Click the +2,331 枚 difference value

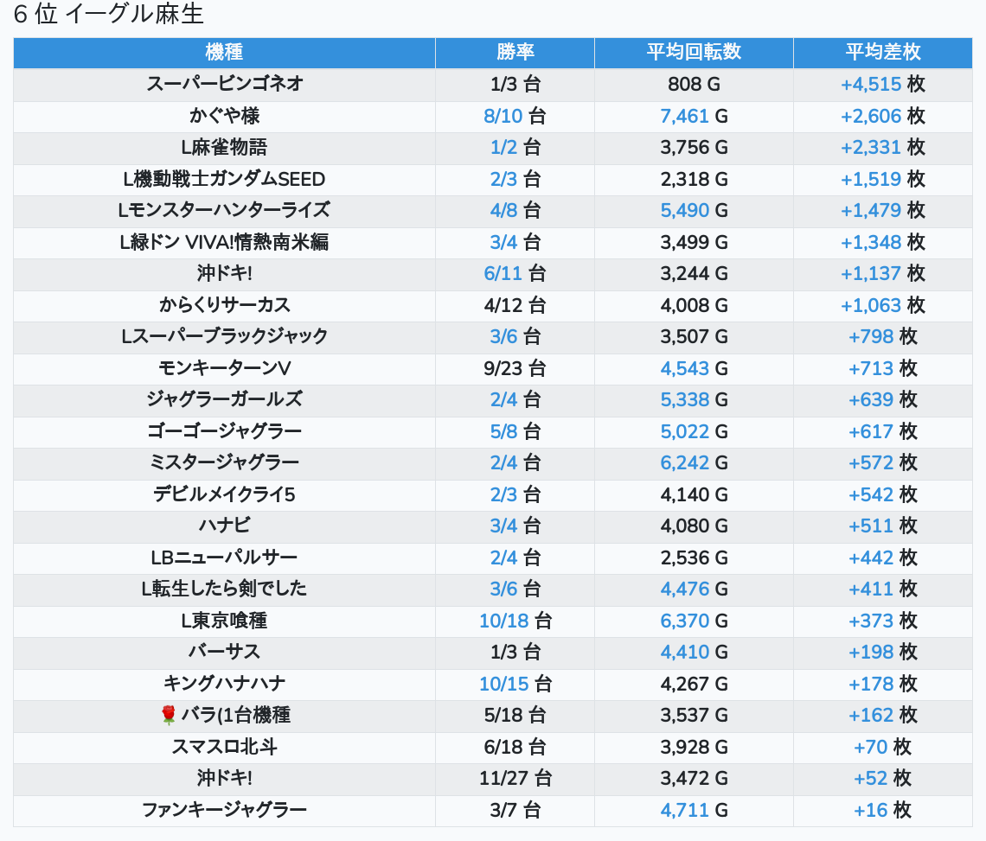pyautogui.click(x=883, y=147)
